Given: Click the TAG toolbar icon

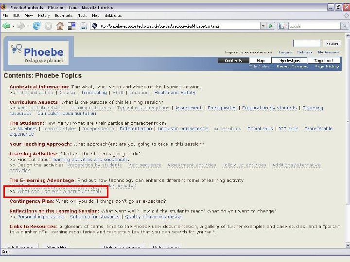Looking at the screenshot, I should pyautogui.click(x=83, y=26).
